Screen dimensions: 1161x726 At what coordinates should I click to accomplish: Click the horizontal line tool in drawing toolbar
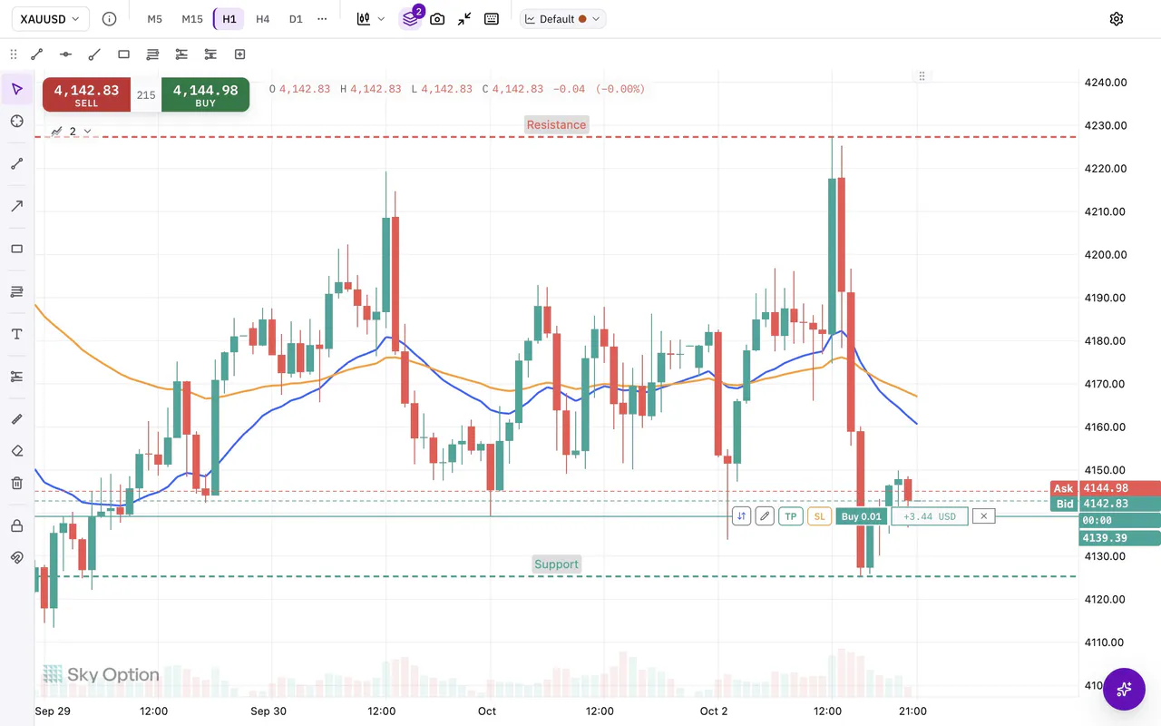click(65, 54)
